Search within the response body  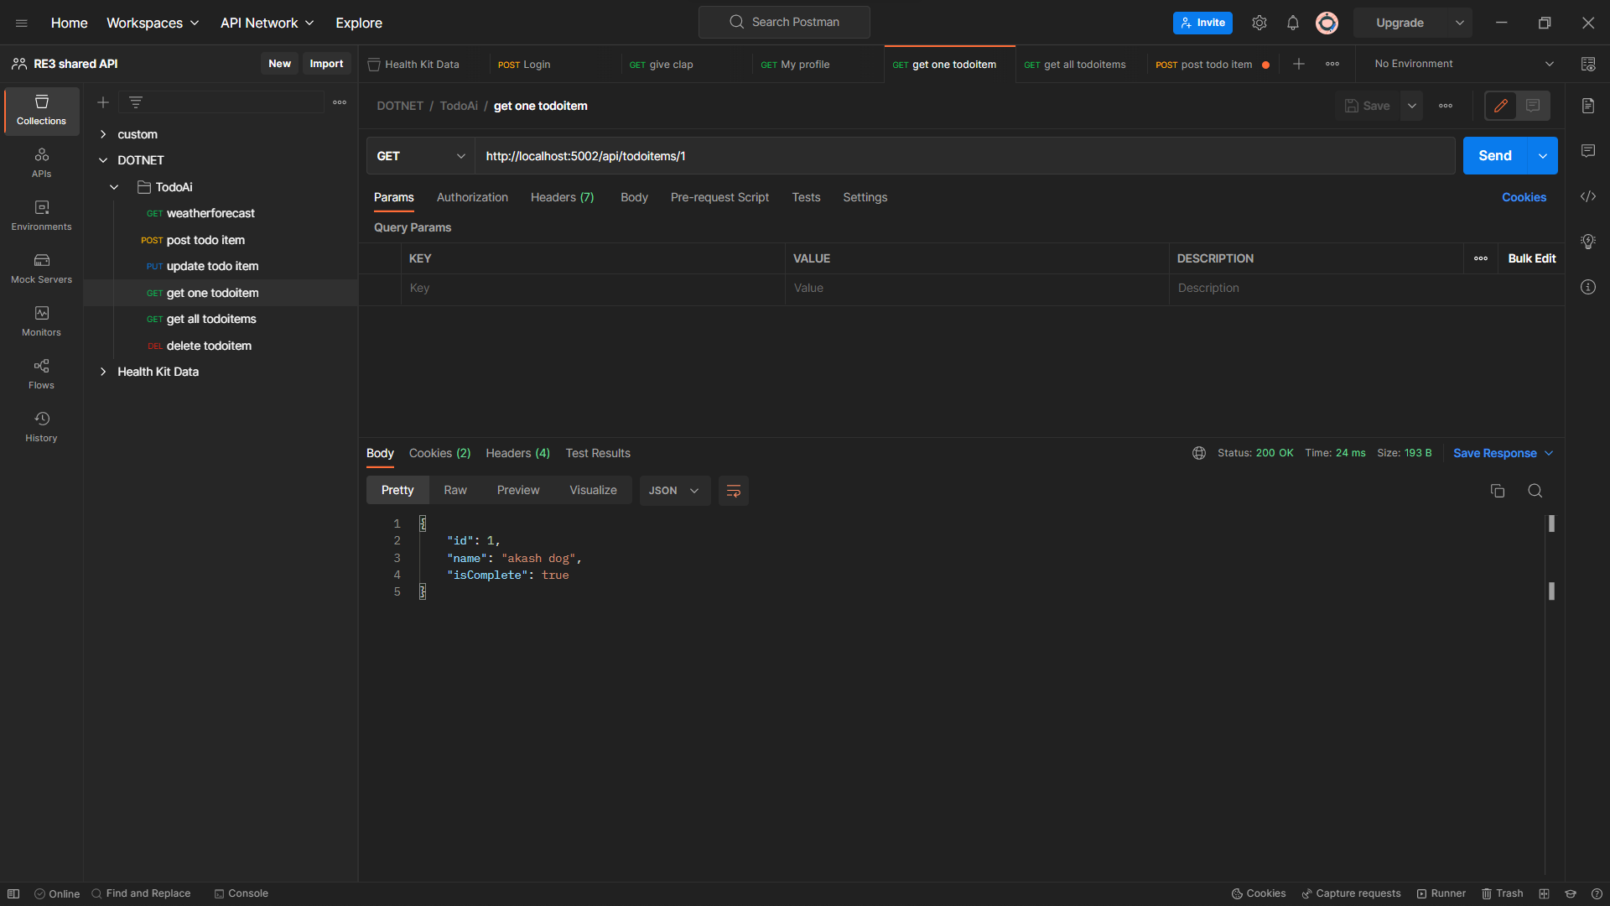(x=1535, y=490)
